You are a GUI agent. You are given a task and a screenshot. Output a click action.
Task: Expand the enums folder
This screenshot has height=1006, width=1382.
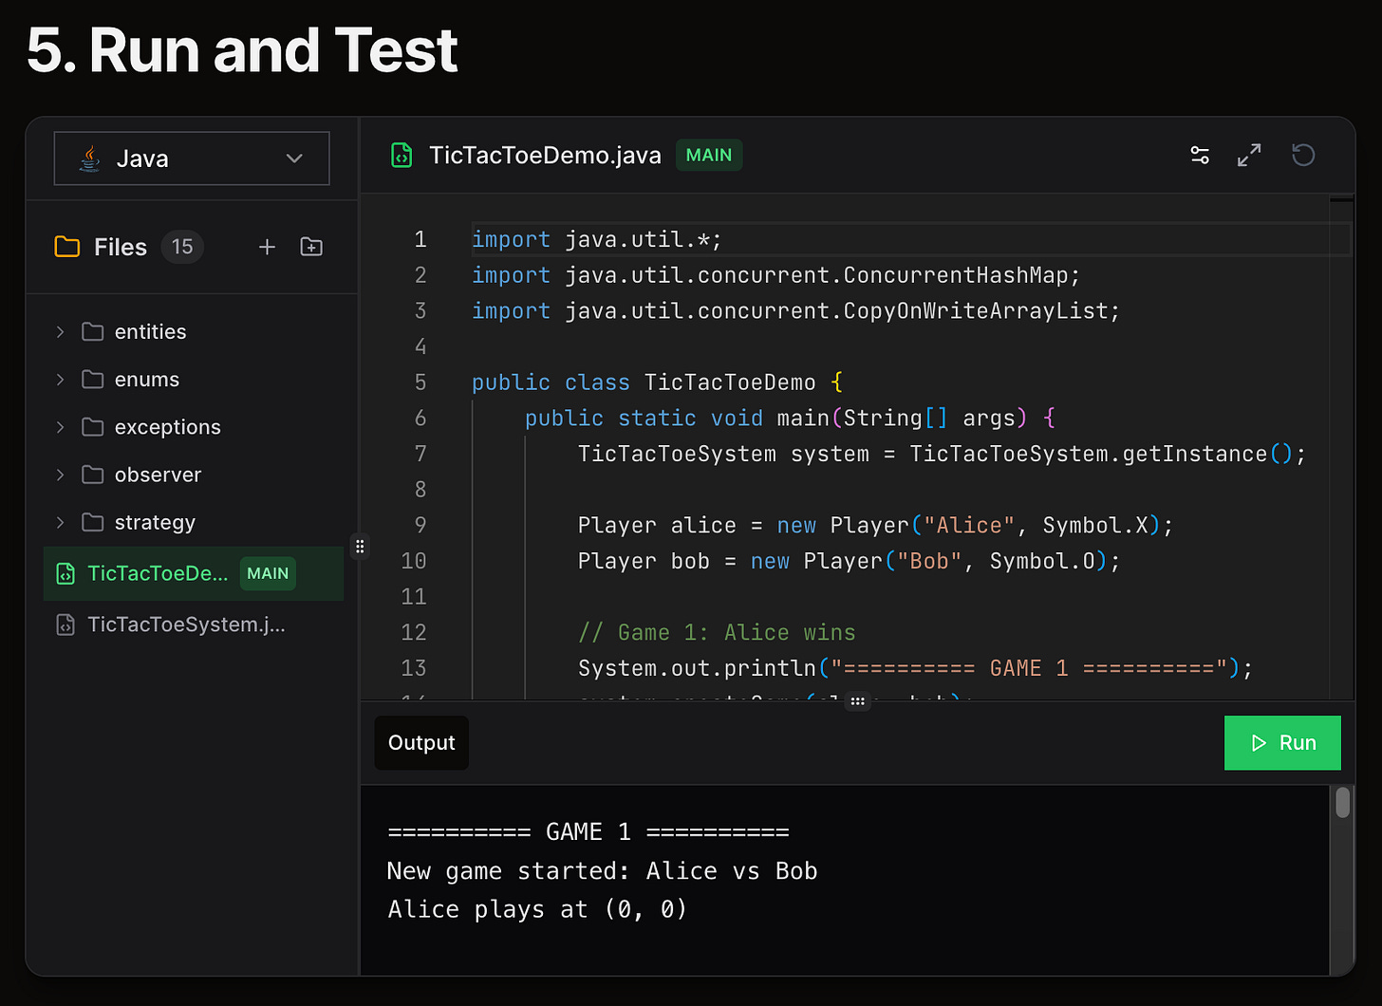click(x=146, y=380)
